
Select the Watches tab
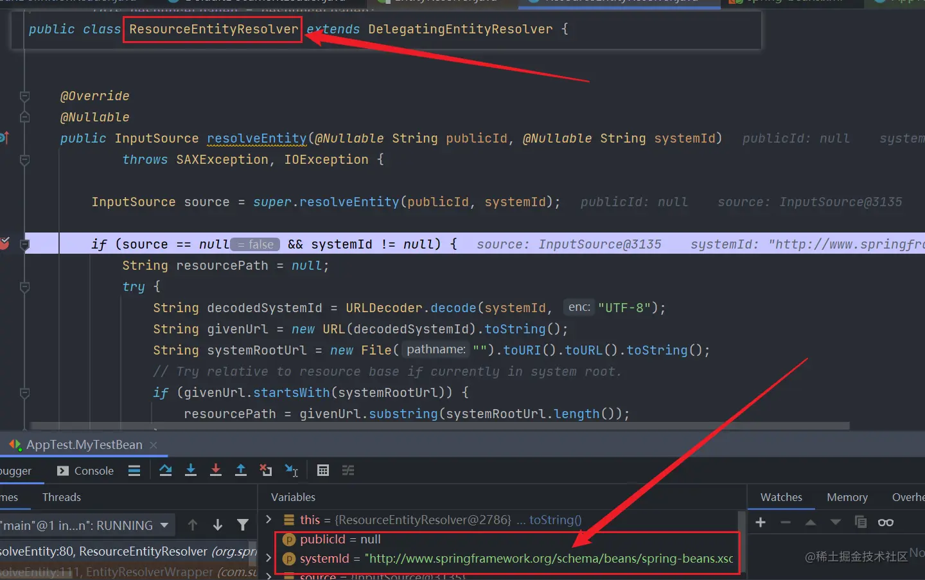tap(781, 497)
